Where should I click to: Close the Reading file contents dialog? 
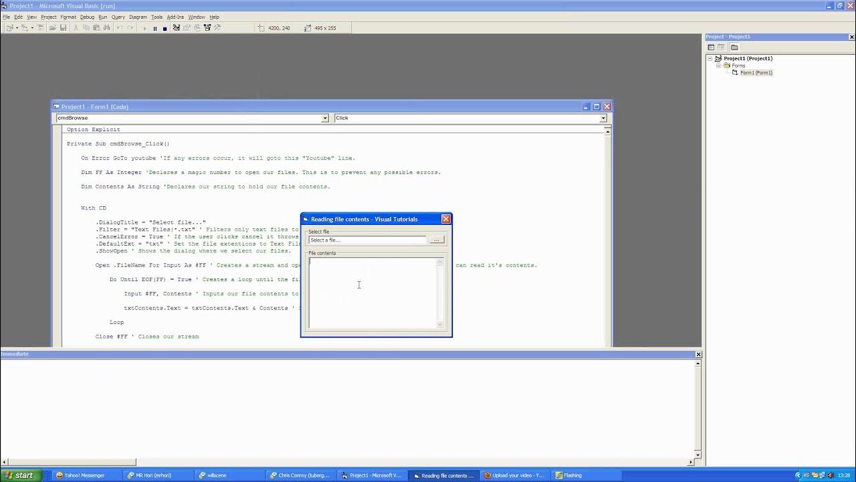coord(446,219)
